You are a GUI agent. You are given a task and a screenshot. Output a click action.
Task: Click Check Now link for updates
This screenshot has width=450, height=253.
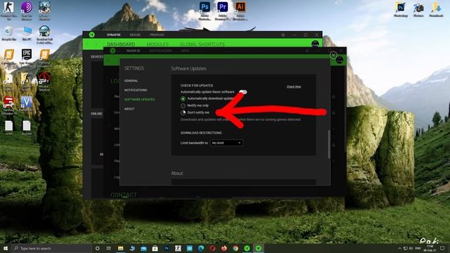294,86
